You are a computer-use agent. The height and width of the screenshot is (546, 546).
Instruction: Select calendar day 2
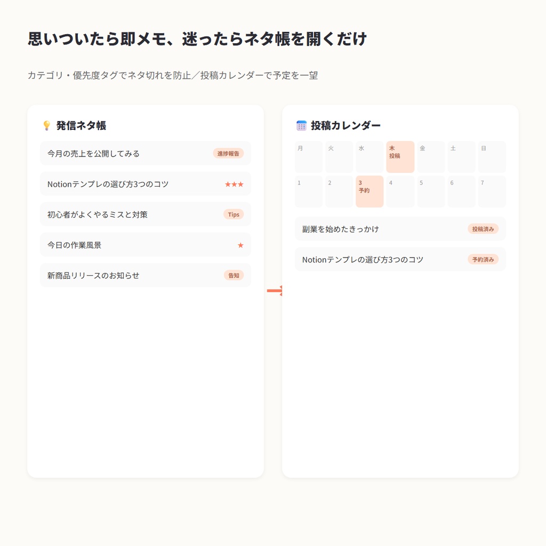point(339,191)
